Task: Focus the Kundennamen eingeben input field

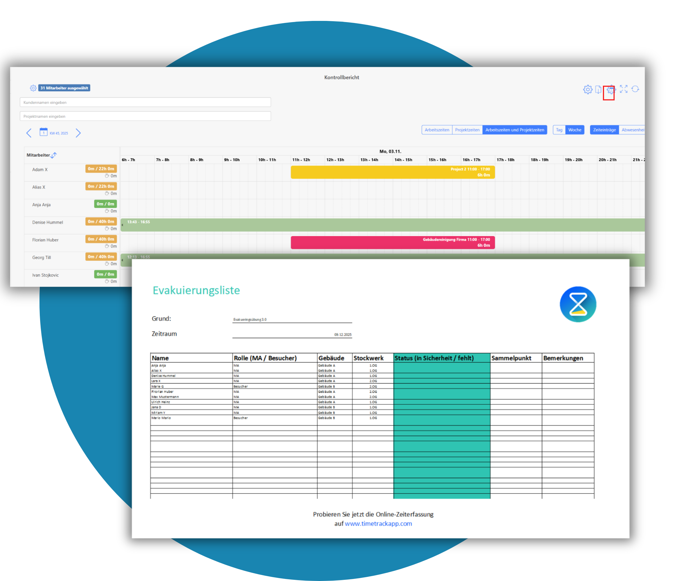Action: 145,102
